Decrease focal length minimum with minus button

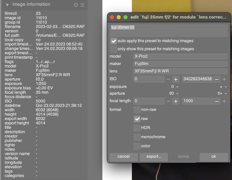168,101
